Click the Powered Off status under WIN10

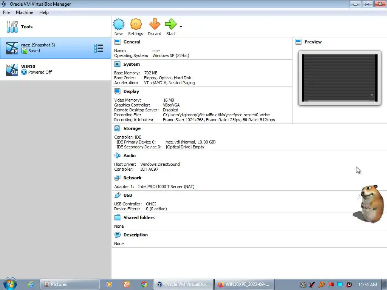pos(40,72)
